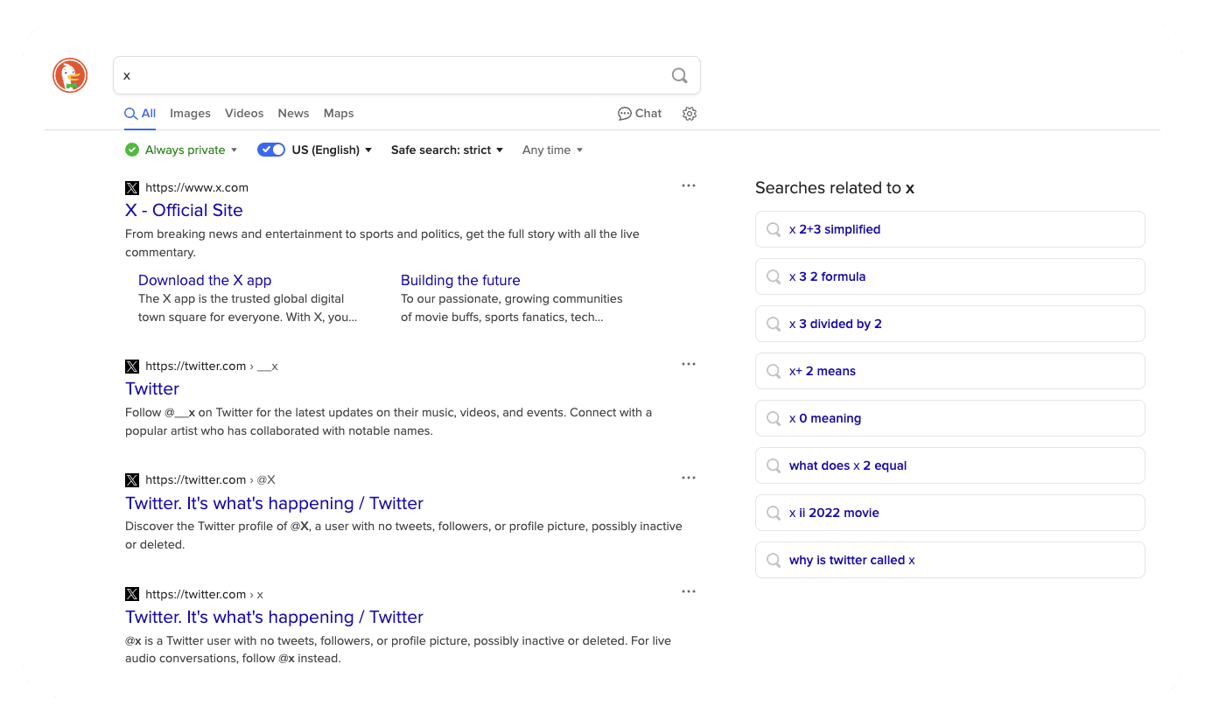Switch to the Maps tab

coord(339,114)
